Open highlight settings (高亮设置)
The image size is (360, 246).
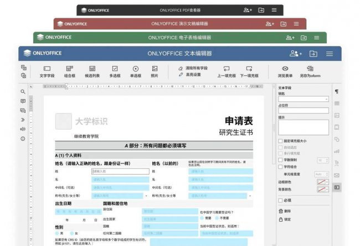(190, 74)
